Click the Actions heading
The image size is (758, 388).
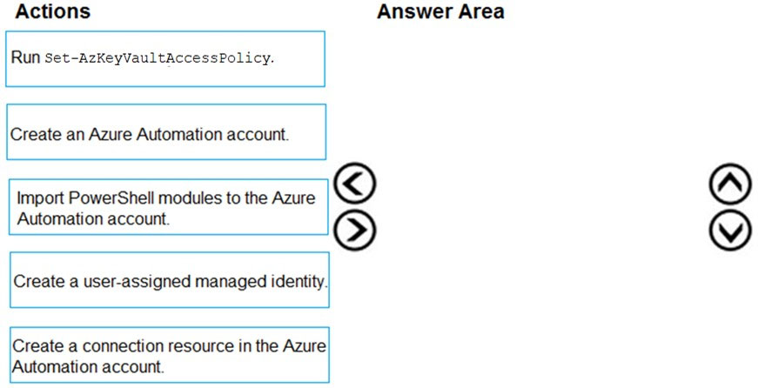click(x=53, y=12)
